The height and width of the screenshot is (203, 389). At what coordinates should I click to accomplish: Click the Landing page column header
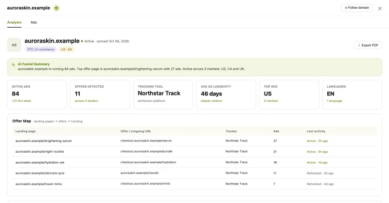25,131
